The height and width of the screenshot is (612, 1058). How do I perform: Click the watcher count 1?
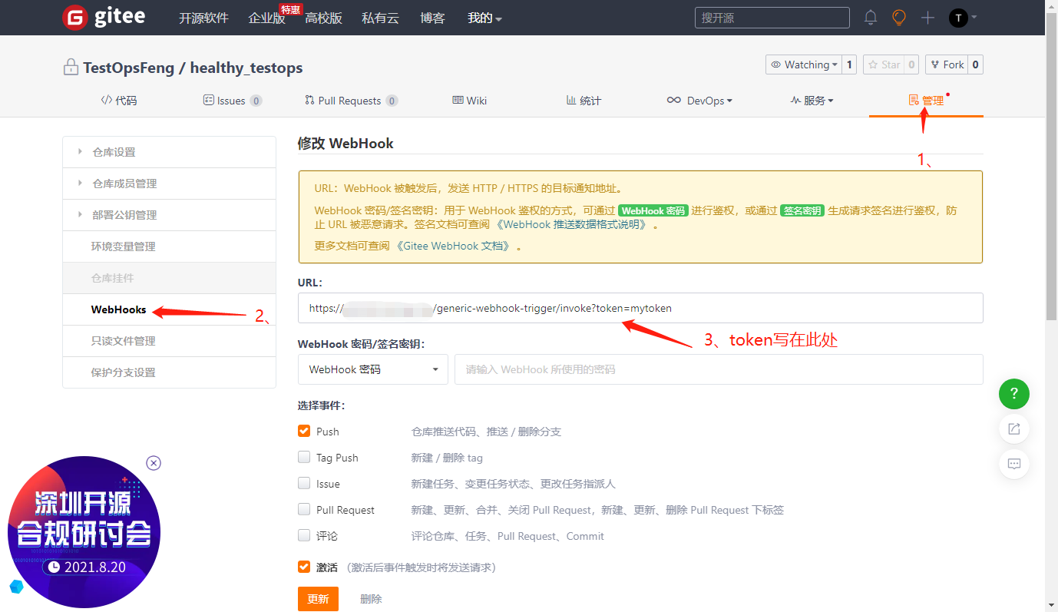tap(849, 65)
